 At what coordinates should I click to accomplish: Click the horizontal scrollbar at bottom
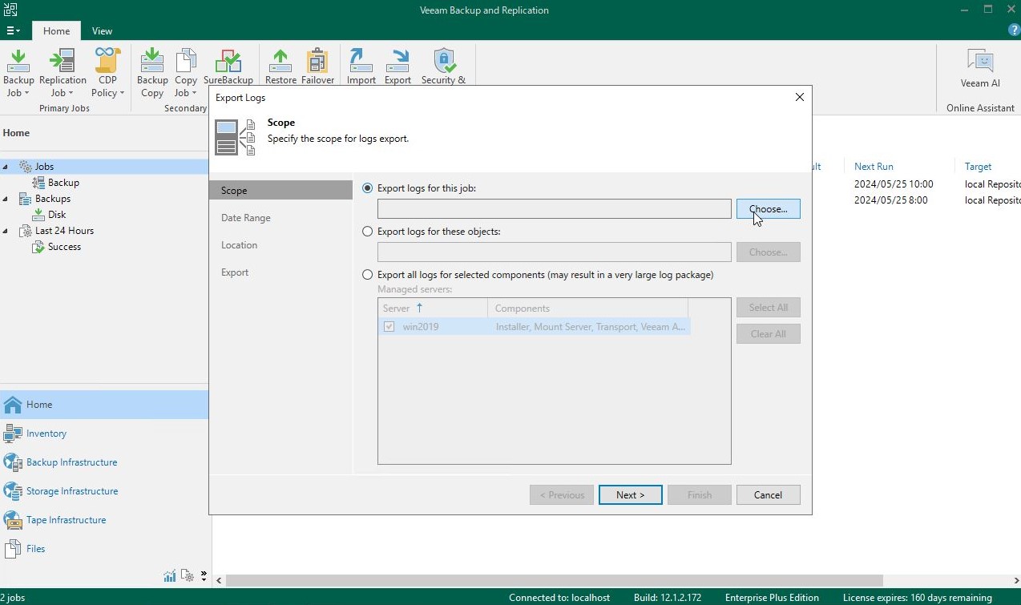pos(553,580)
